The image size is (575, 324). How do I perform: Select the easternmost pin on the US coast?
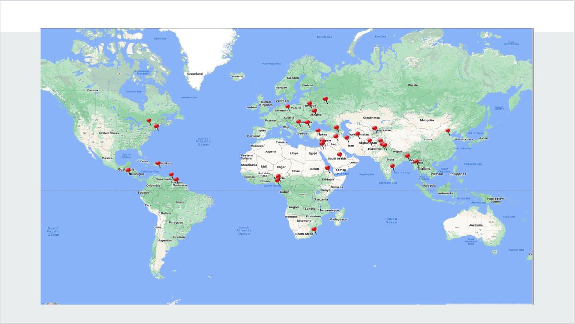click(156, 127)
